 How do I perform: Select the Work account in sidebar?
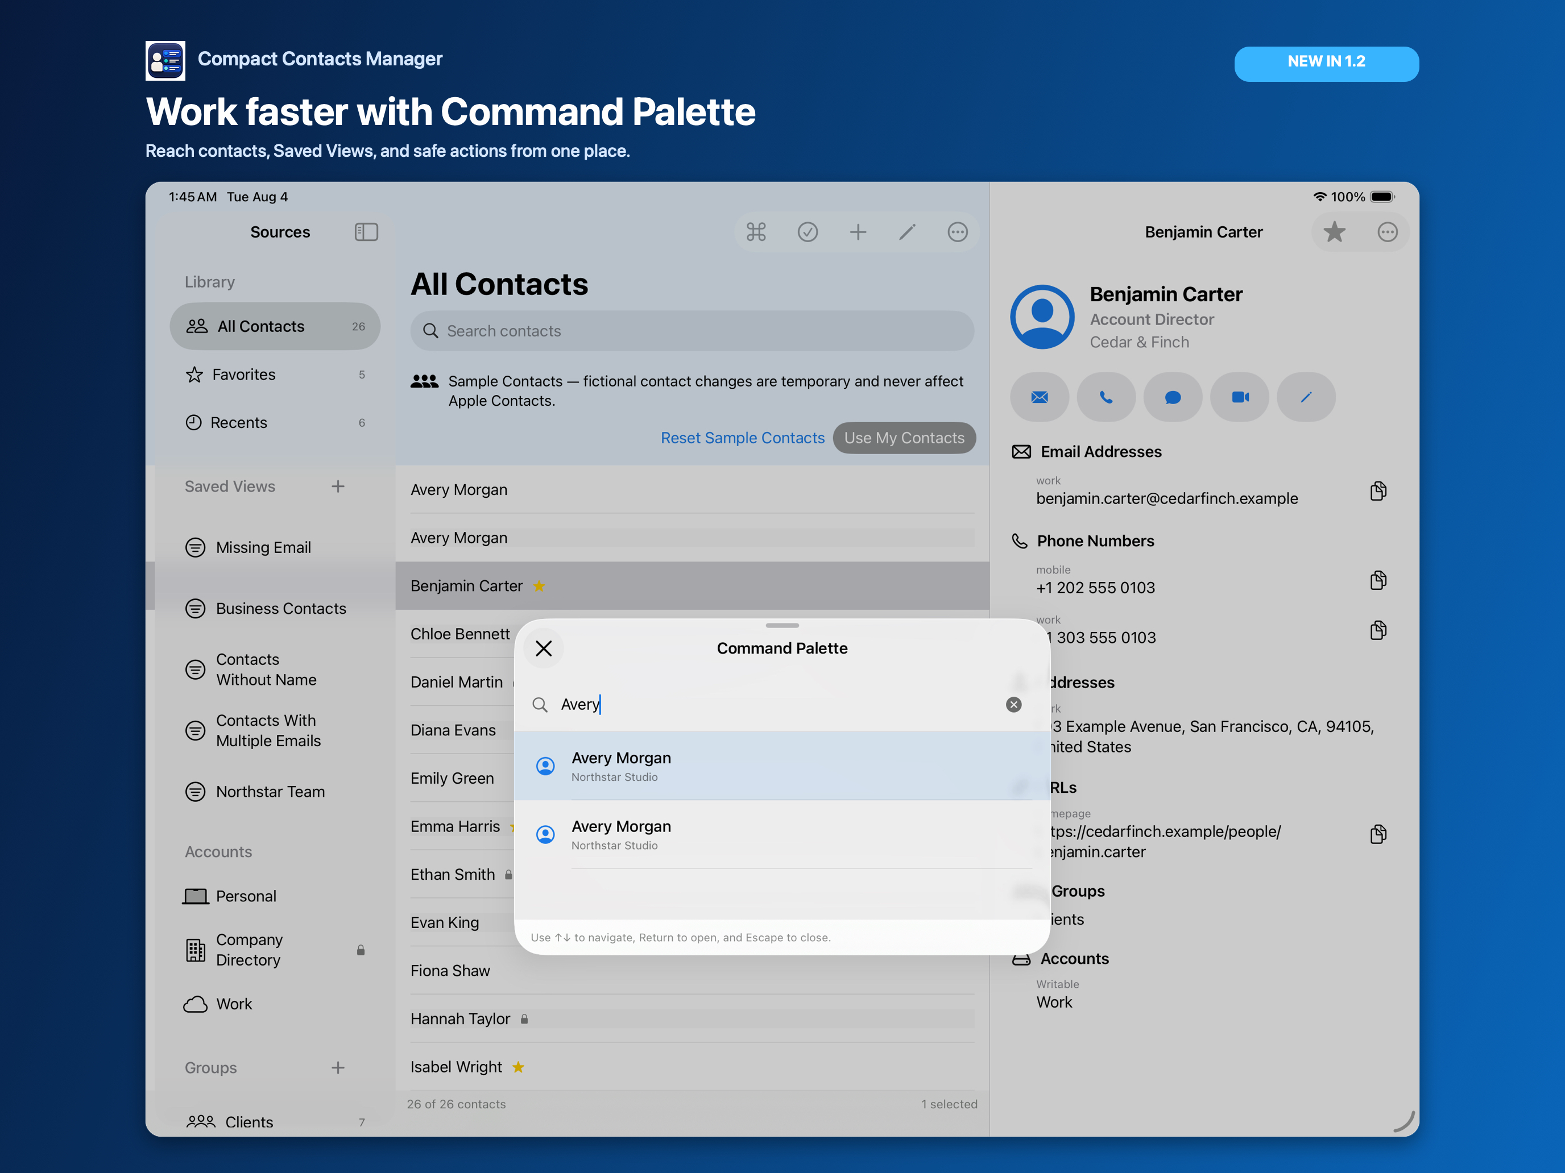[275, 1003]
